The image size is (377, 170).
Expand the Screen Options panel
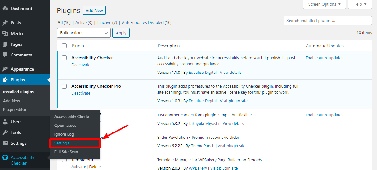tap(324, 4)
